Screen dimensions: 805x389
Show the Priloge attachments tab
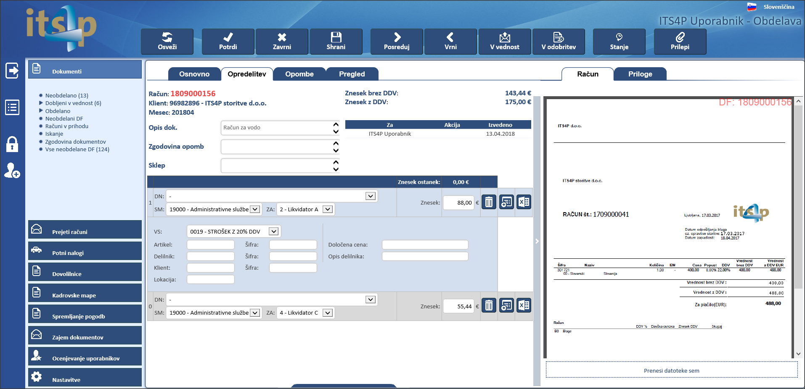640,74
